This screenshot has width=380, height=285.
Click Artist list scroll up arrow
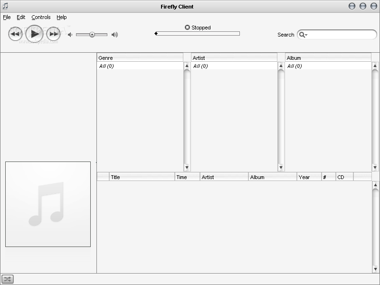281,66
